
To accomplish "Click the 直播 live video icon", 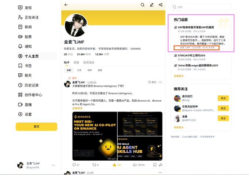I will (20, 105).
